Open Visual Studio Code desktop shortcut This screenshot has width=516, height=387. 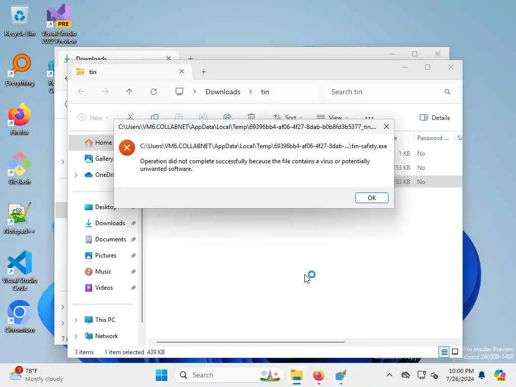point(20,271)
